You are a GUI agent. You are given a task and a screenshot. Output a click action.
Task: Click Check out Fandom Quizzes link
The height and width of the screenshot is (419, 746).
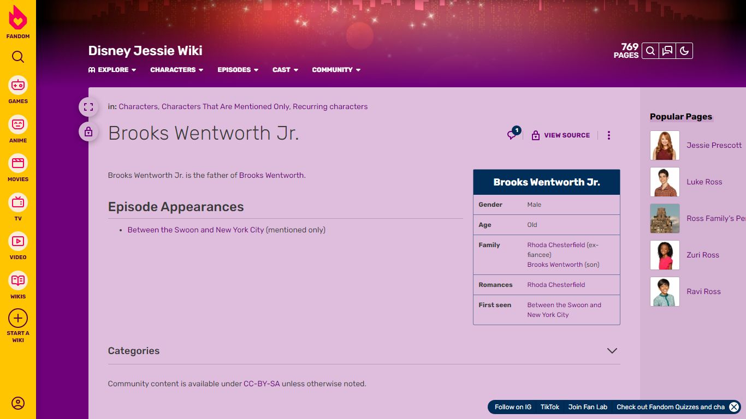(671, 407)
